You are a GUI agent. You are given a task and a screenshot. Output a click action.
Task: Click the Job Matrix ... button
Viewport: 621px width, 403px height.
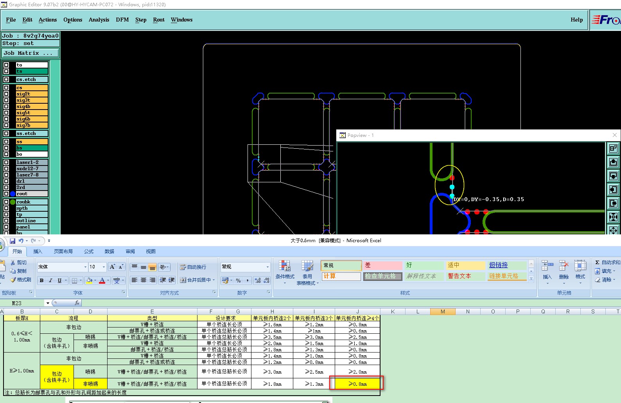31,53
